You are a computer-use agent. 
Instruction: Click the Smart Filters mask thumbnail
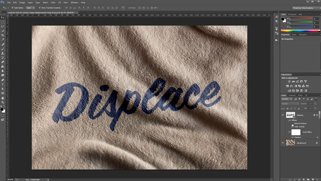click(x=296, y=132)
